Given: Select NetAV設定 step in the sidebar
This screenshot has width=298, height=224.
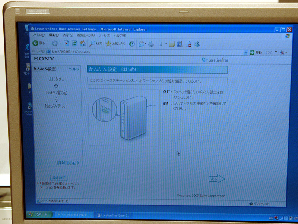Looking at the screenshot, I should click(x=56, y=93).
